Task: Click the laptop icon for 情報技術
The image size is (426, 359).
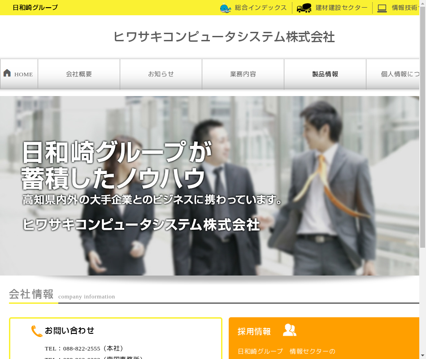Action: click(x=382, y=8)
